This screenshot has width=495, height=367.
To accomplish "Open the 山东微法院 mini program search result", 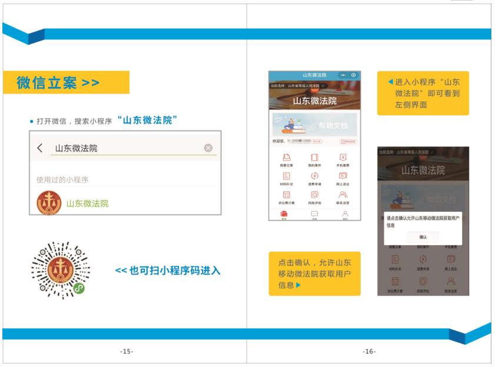I will tap(87, 203).
